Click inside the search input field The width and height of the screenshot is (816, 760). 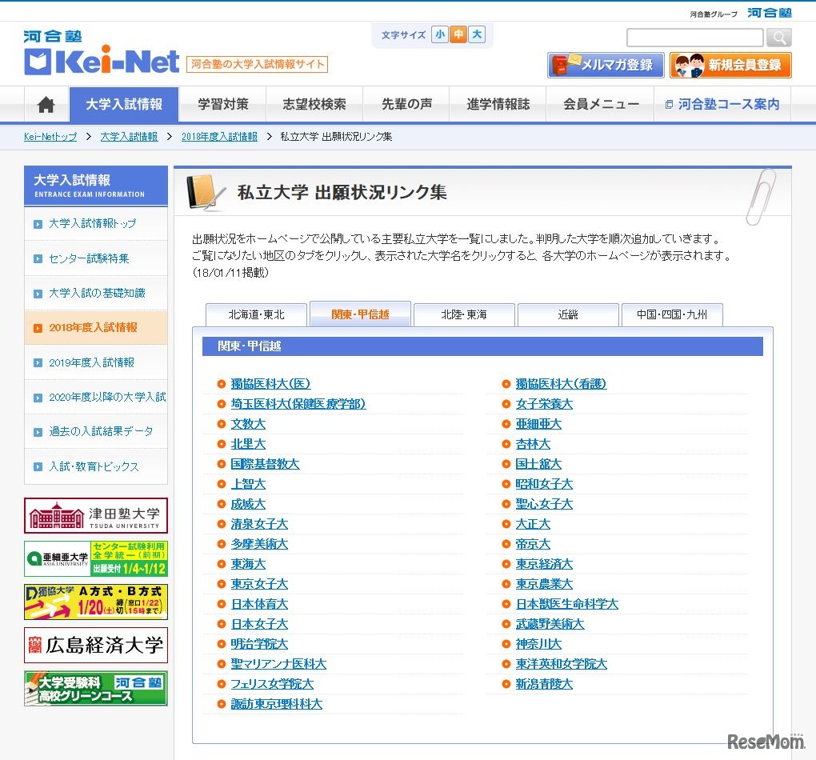pos(694,37)
